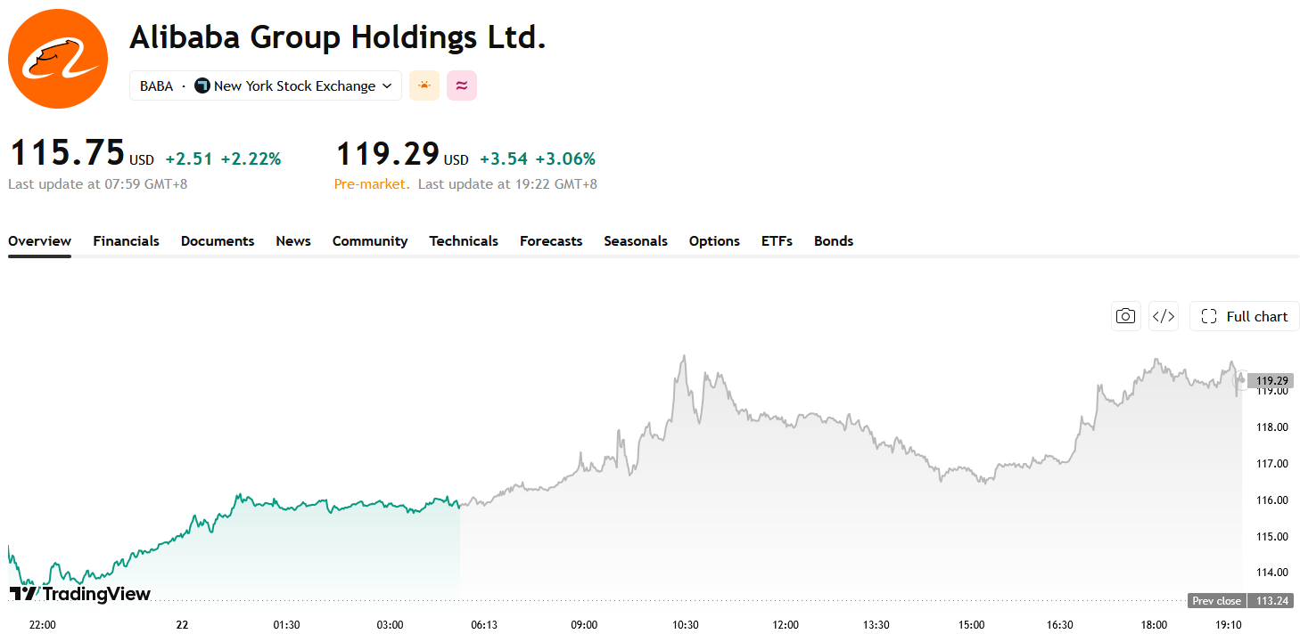
Task: Click the 10:30 time axis label
Action: coord(685,625)
